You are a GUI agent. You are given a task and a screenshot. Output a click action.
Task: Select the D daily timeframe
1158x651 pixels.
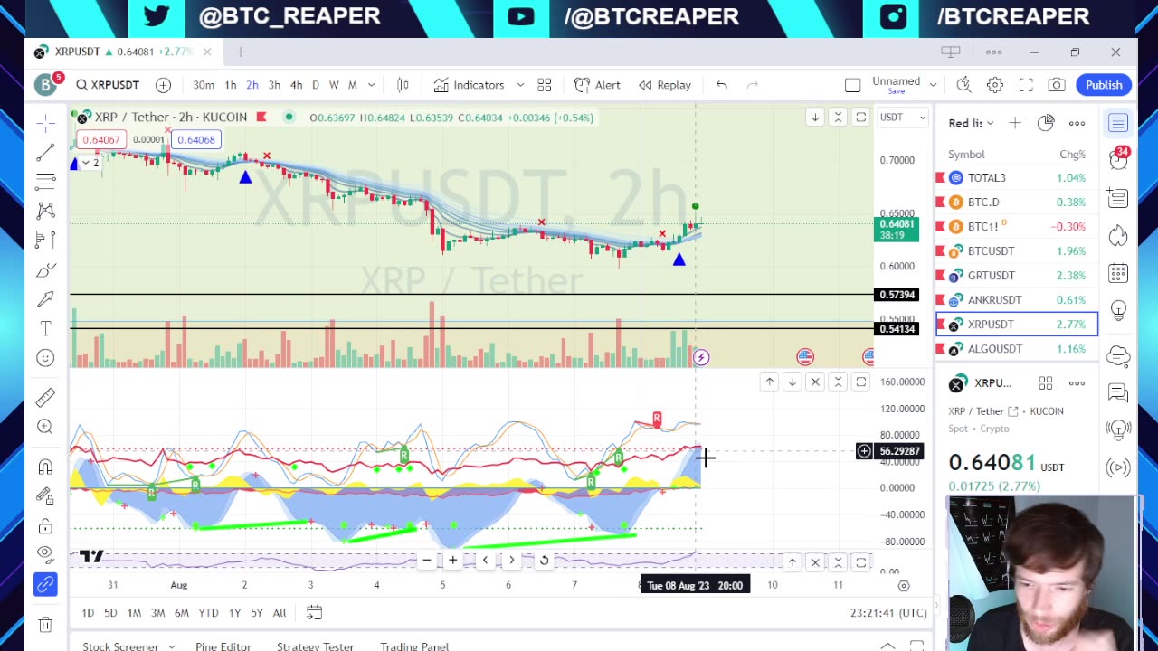coord(315,85)
